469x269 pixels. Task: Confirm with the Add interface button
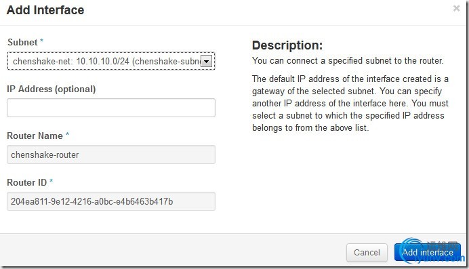click(427, 253)
